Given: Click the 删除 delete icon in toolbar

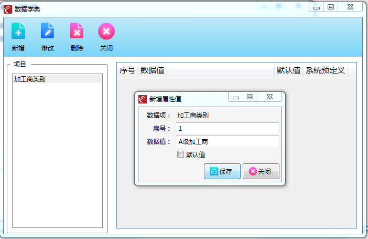Looking at the screenshot, I should 77,31.
